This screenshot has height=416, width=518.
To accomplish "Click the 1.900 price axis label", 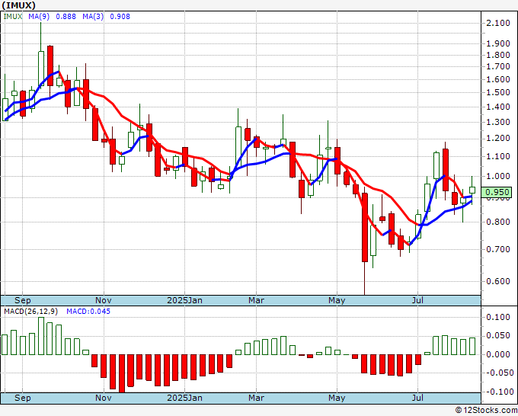I will coord(498,43).
